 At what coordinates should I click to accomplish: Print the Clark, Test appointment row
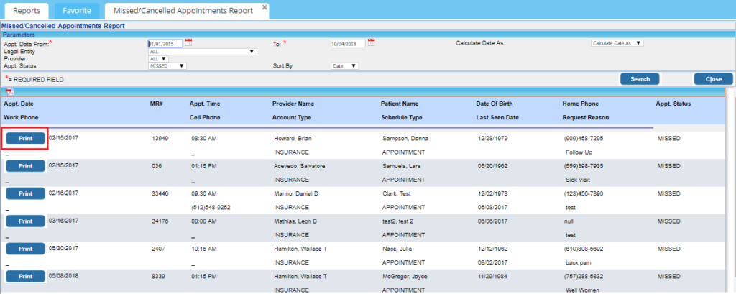25,193
